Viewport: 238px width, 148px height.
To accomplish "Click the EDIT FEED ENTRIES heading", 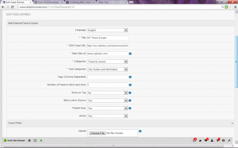I will pyautogui.click(x=18, y=14).
